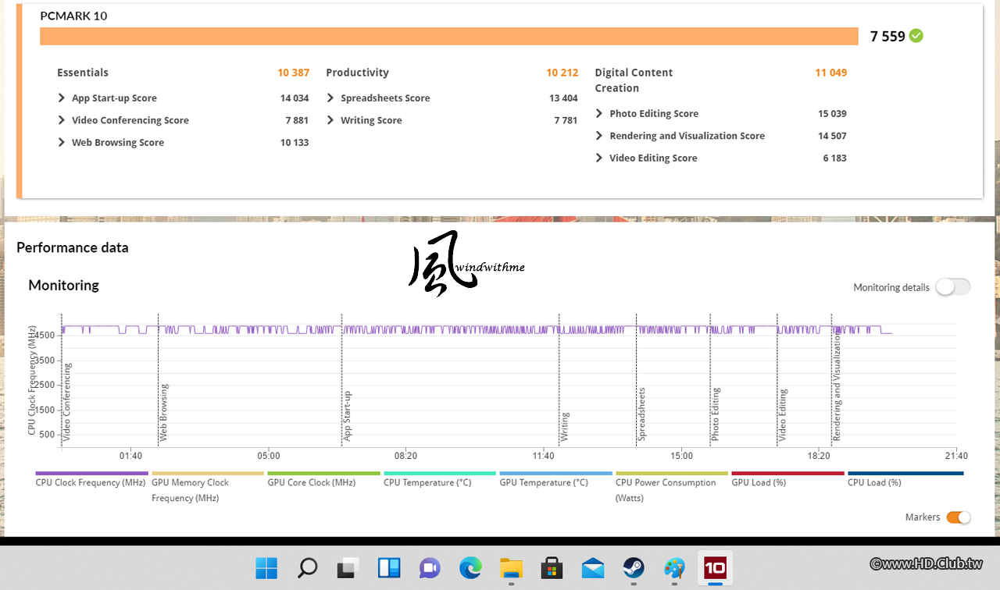Open Microsoft Edge browser
The height and width of the screenshot is (590, 1000).
click(x=470, y=568)
